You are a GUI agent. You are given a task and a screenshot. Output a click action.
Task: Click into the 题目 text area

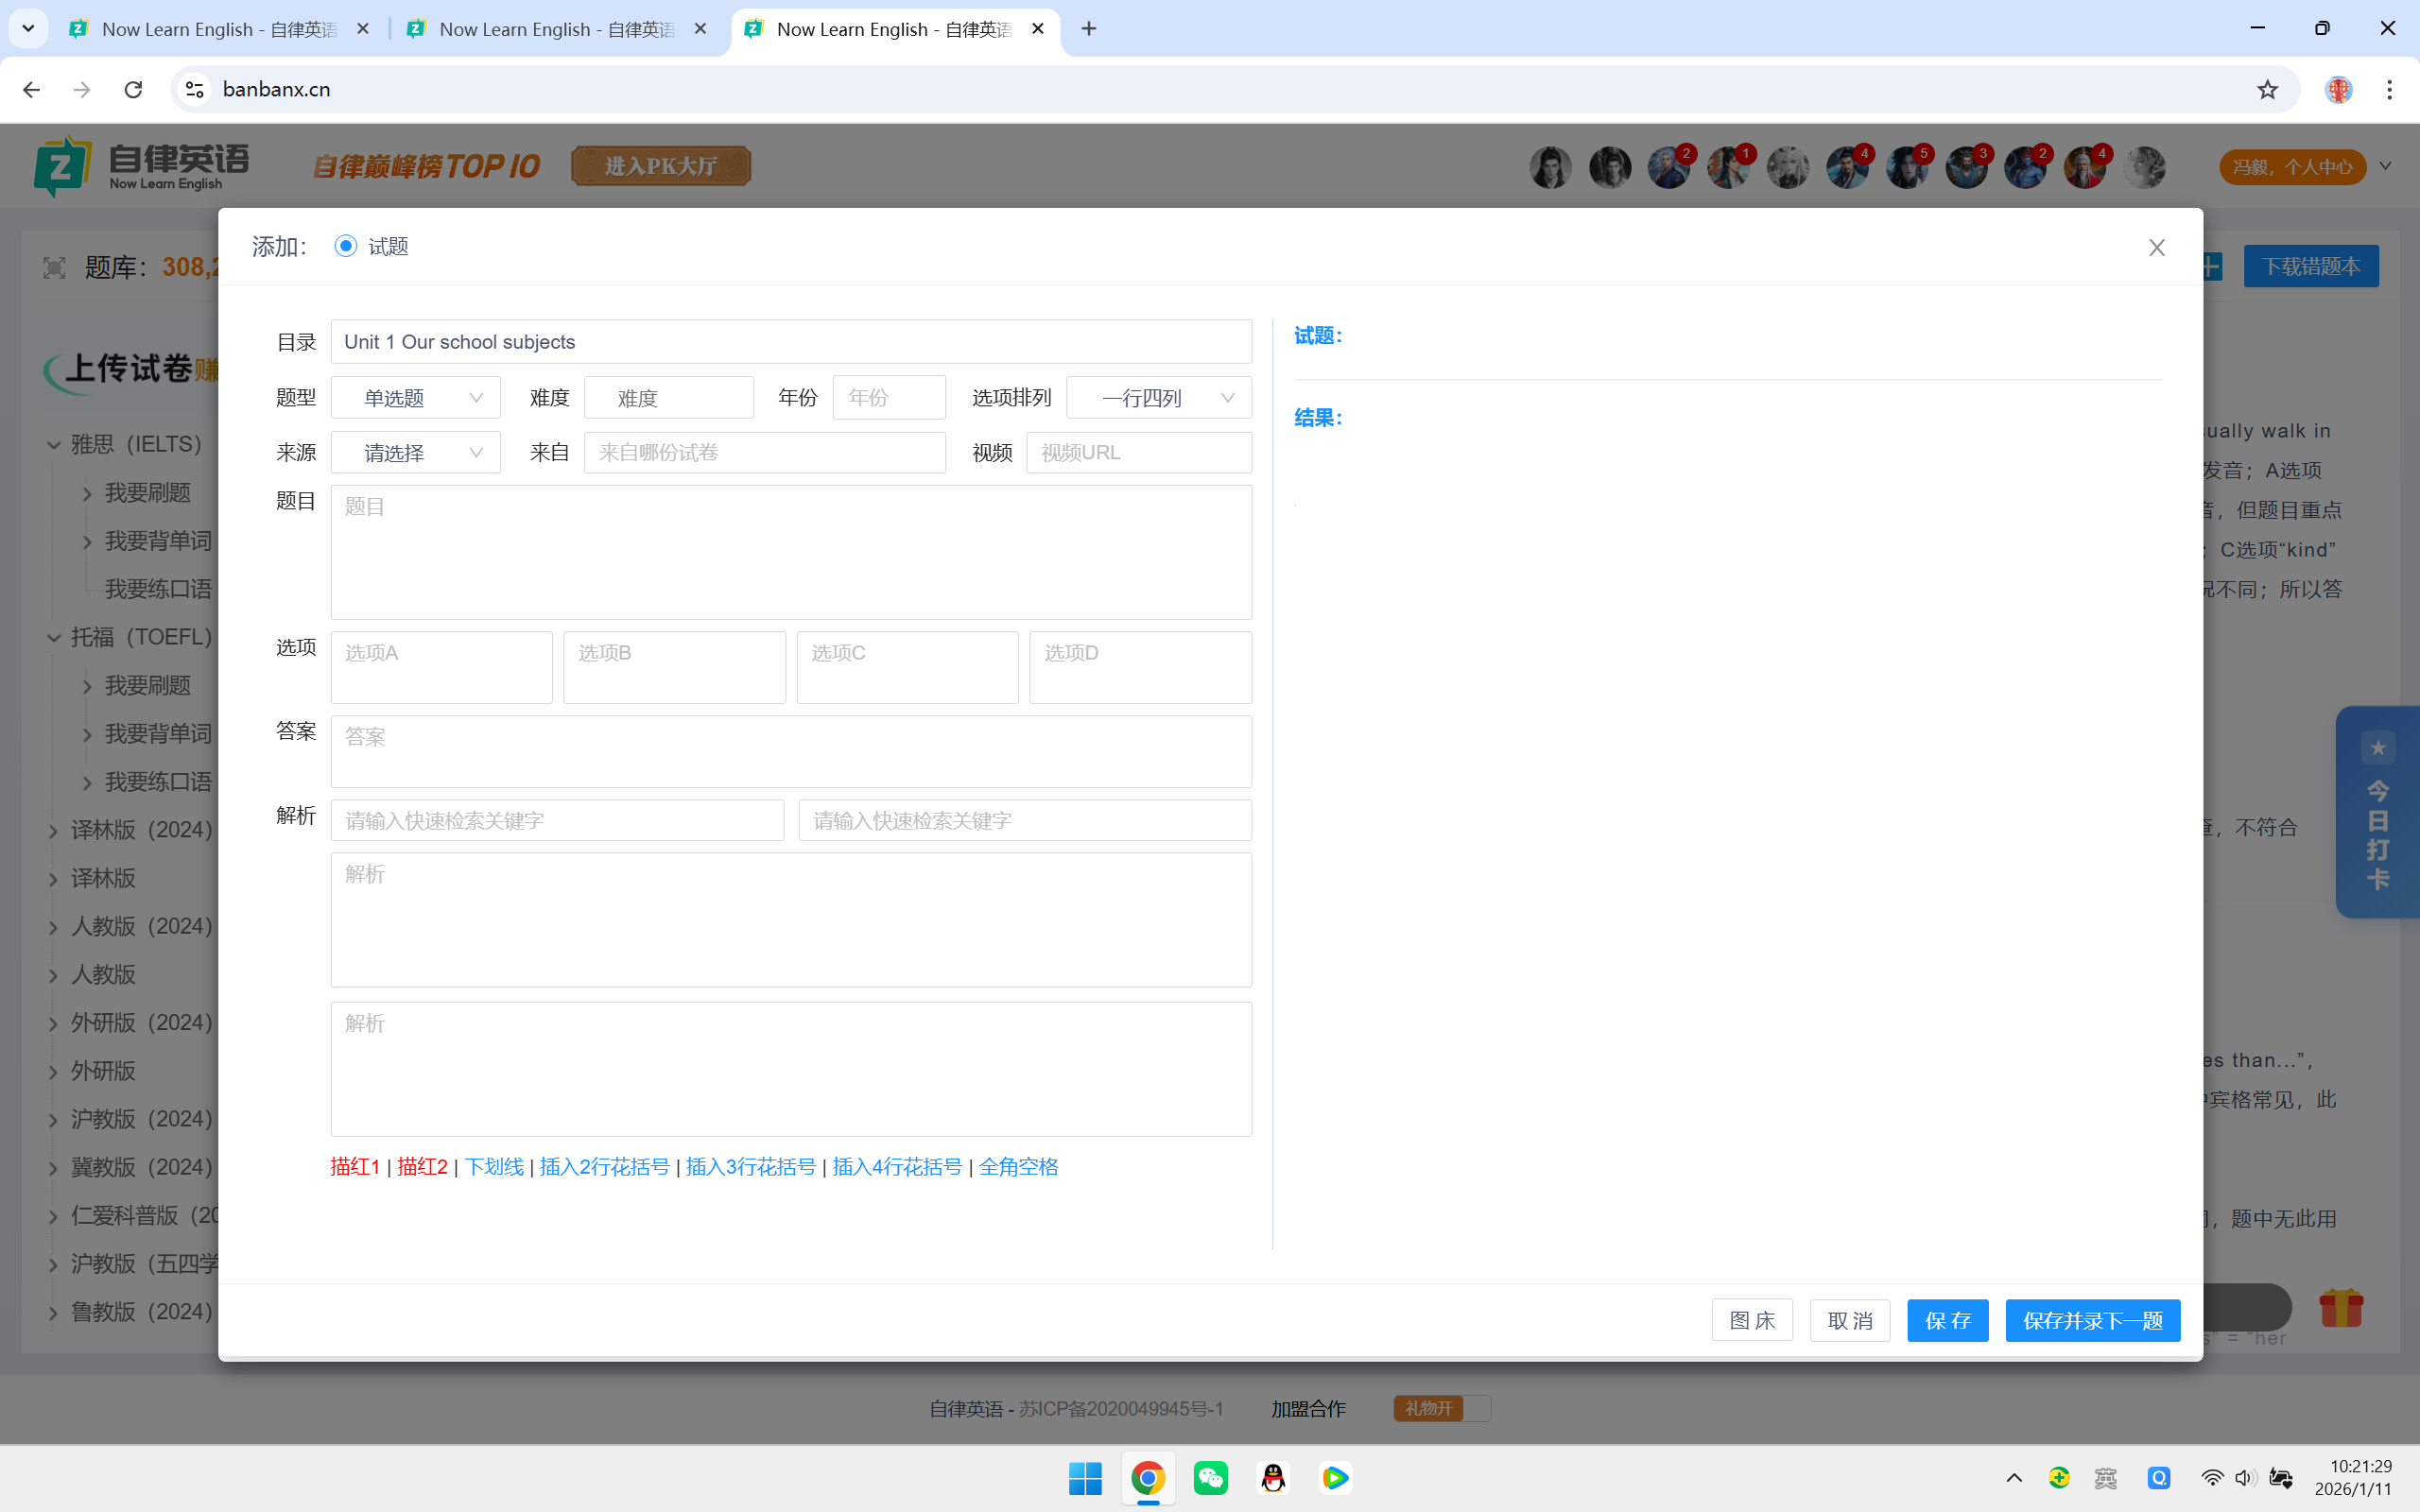coord(790,552)
